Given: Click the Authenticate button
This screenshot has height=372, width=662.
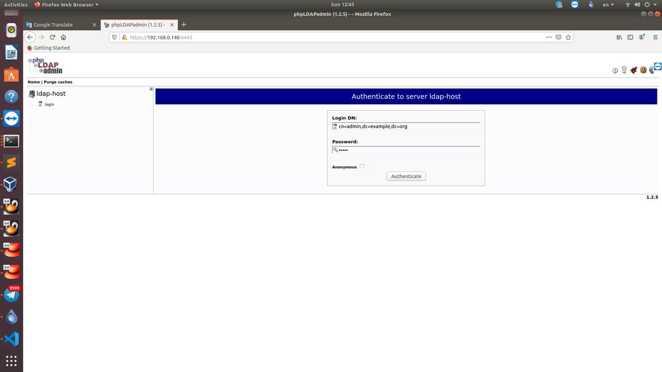Looking at the screenshot, I should tap(406, 176).
